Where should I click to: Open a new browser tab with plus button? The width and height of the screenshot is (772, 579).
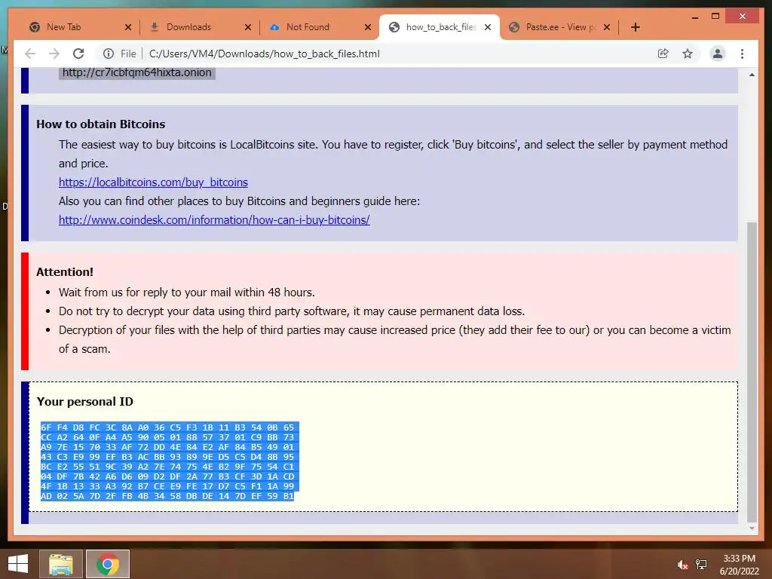point(636,27)
